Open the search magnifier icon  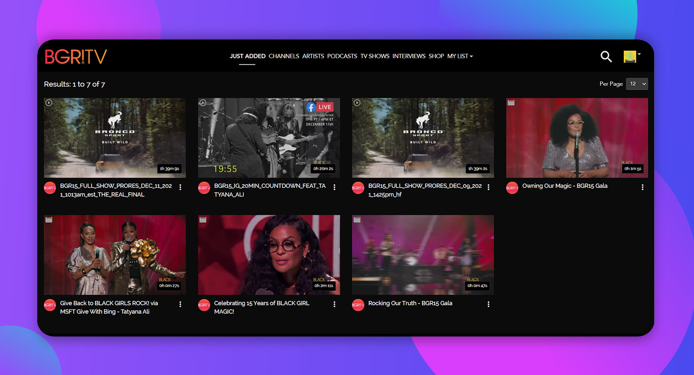click(x=606, y=56)
